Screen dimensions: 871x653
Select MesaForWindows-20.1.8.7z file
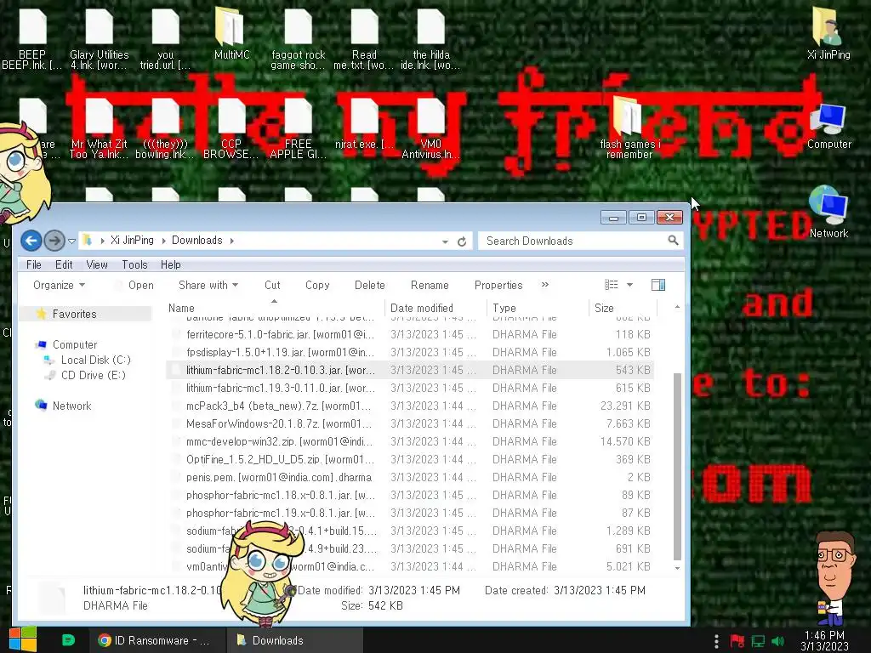click(x=410, y=423)
